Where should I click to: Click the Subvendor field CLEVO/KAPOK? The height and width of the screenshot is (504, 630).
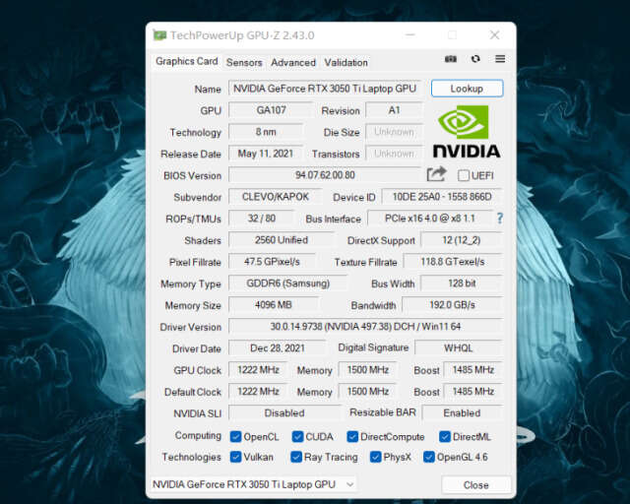pyautogui.click(x=276, y=197)
